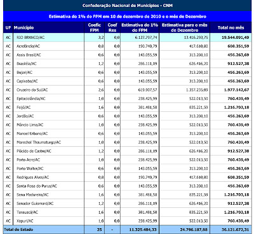Click the Cruzeiro do Sul total 1.977.142,67
254x234 pixels.
(237, 90)
